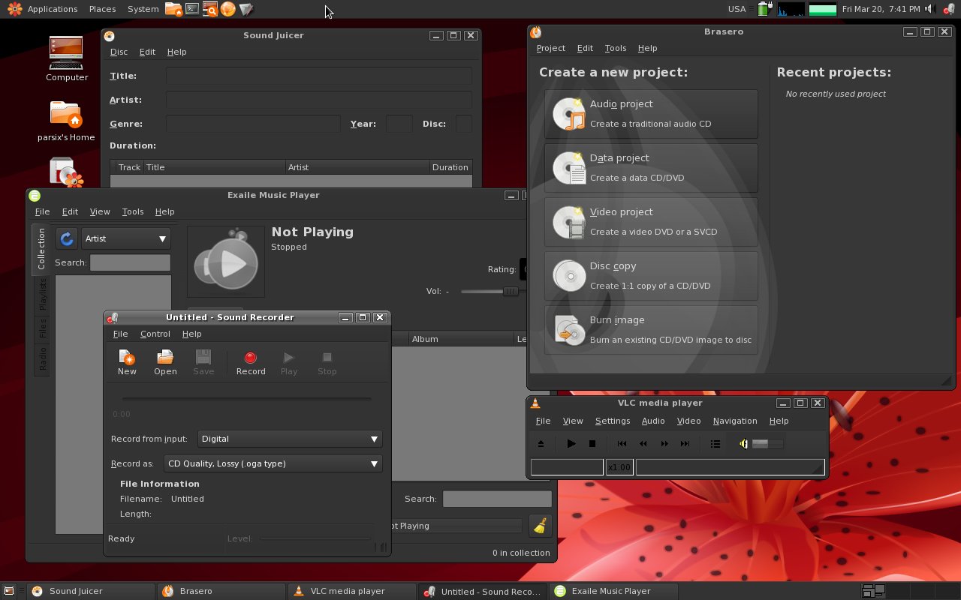Click the Exaile collection refresh icon

pyautogui.click(x=67, y=238)
